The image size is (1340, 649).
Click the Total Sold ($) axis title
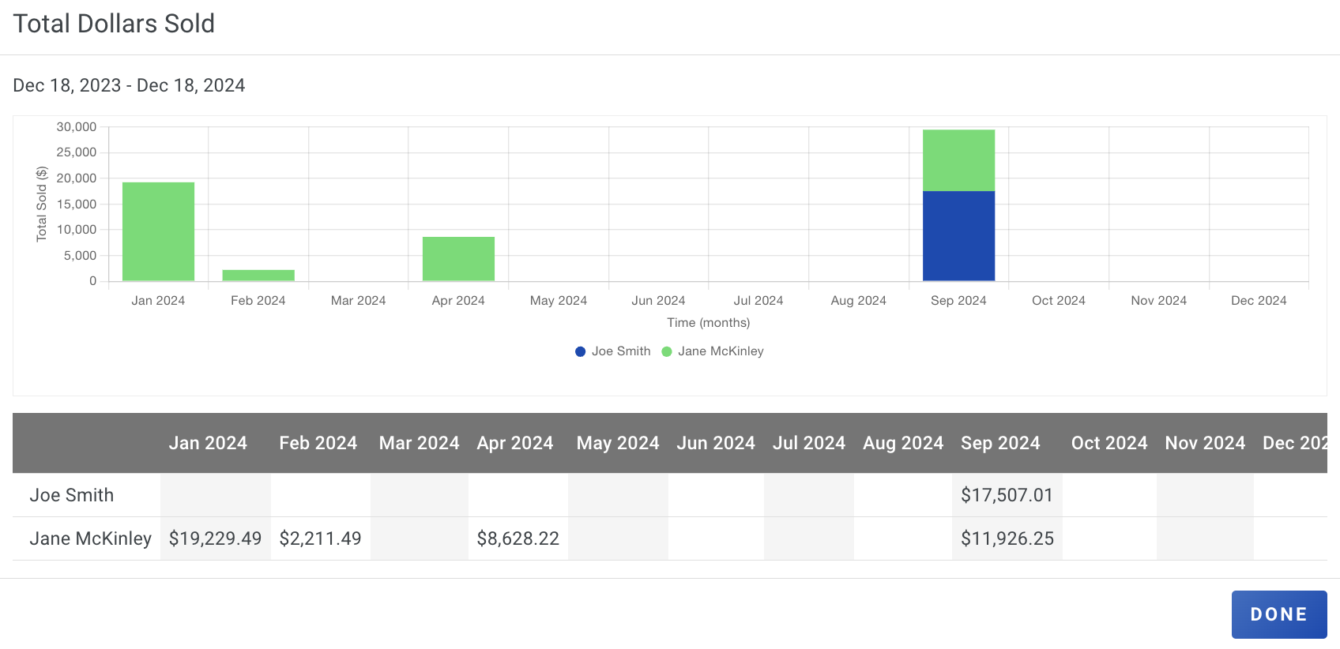coord(42,204)
